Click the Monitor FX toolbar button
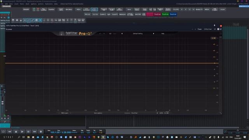Viewport: 249px width, 140px height. click(199, 9)
